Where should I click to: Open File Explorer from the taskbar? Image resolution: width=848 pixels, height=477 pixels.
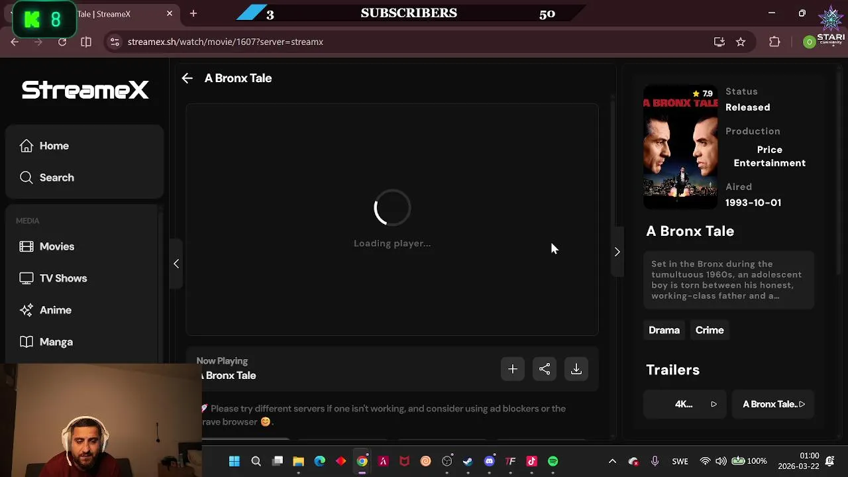click(x=298, y=461)
